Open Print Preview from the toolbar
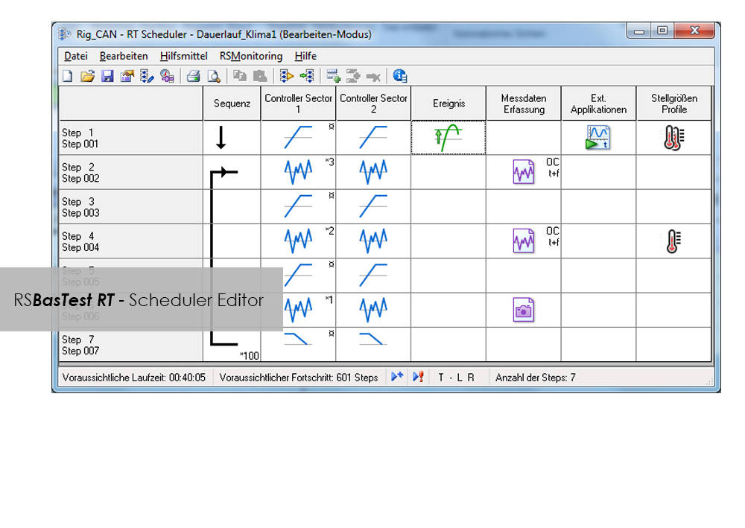Image resolution: width=745 pixels, height=528 pixels. [x=214, y=76]
